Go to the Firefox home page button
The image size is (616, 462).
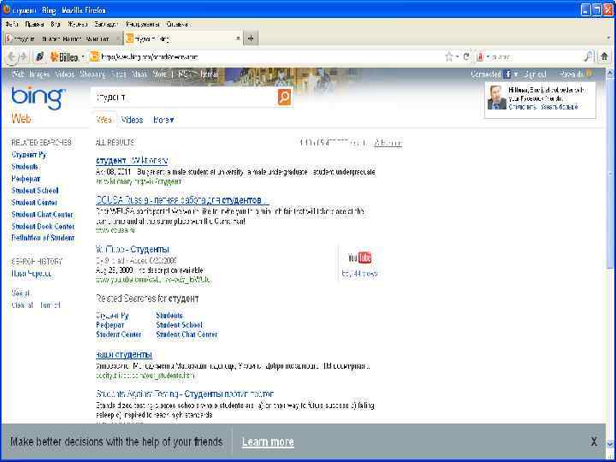pos(604,57)
